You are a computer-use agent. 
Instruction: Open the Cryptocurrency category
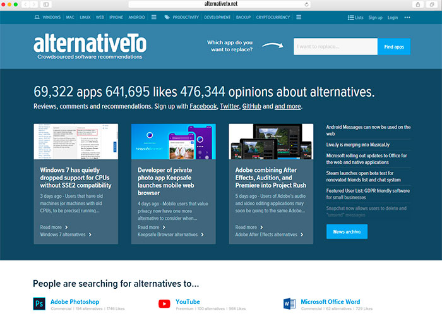click(273, 17)
